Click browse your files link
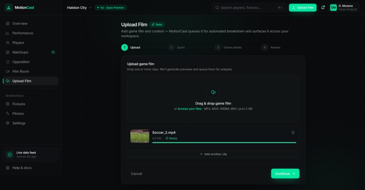Viewport: 365px width, 190px height. (189, 109)
